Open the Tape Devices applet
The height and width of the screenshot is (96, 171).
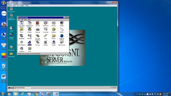pyautogui.click(x=62, y=43)
